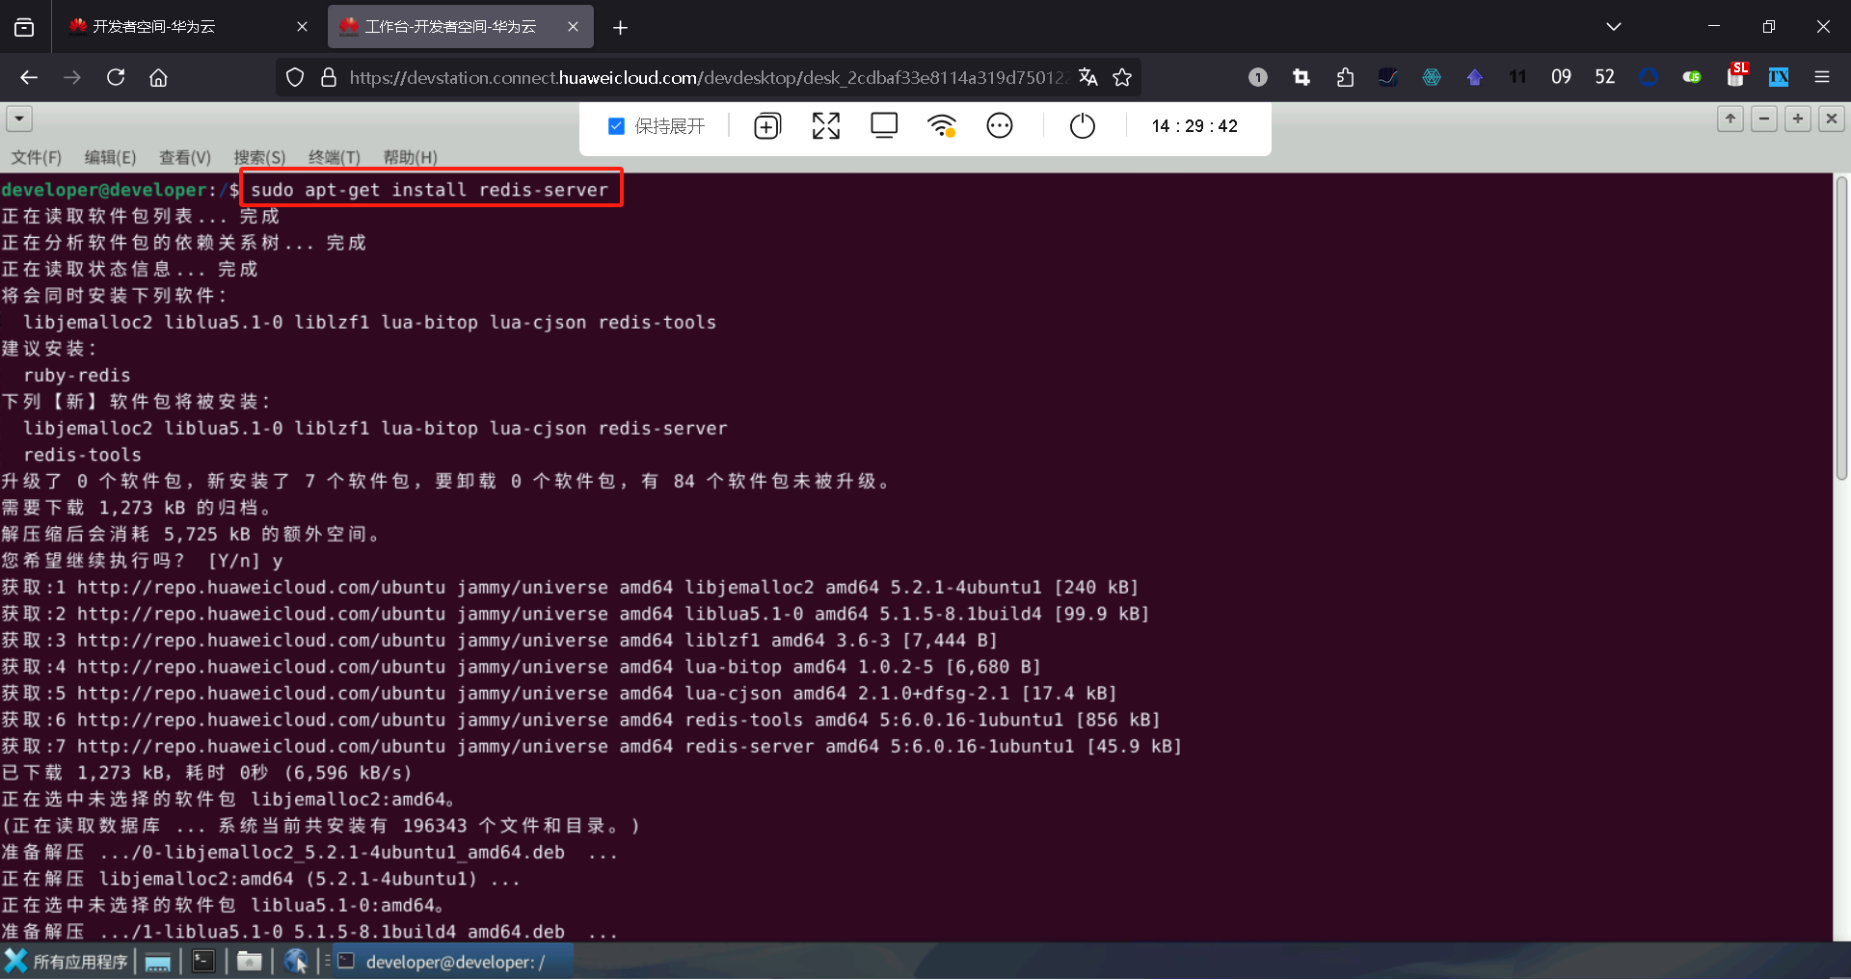1851x980 pixels.
Task: Click the 14 : 29 : 42 timer display
Action: [x=1194, y=126]
